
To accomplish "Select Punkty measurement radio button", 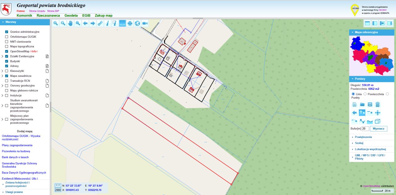I will pyautogui.click(x=387, y=94).
